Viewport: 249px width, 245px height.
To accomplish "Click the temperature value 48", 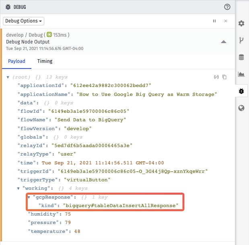I will click(77, 231).
